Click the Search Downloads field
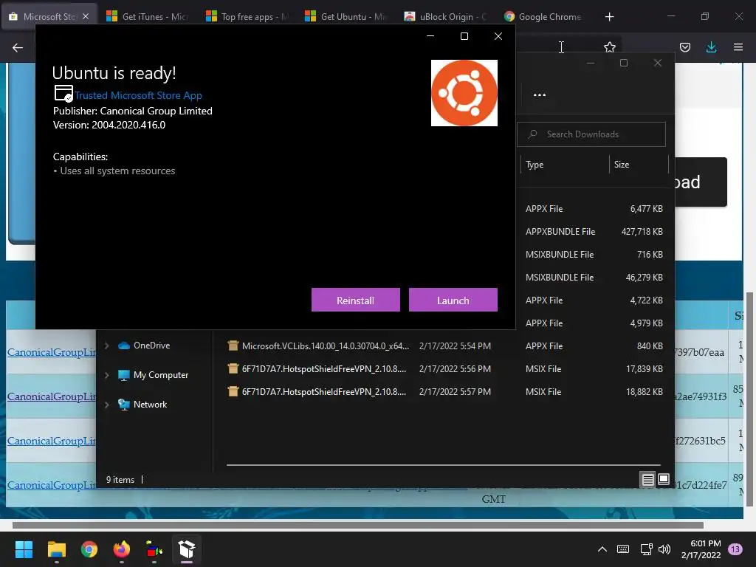 pos(591,134)
